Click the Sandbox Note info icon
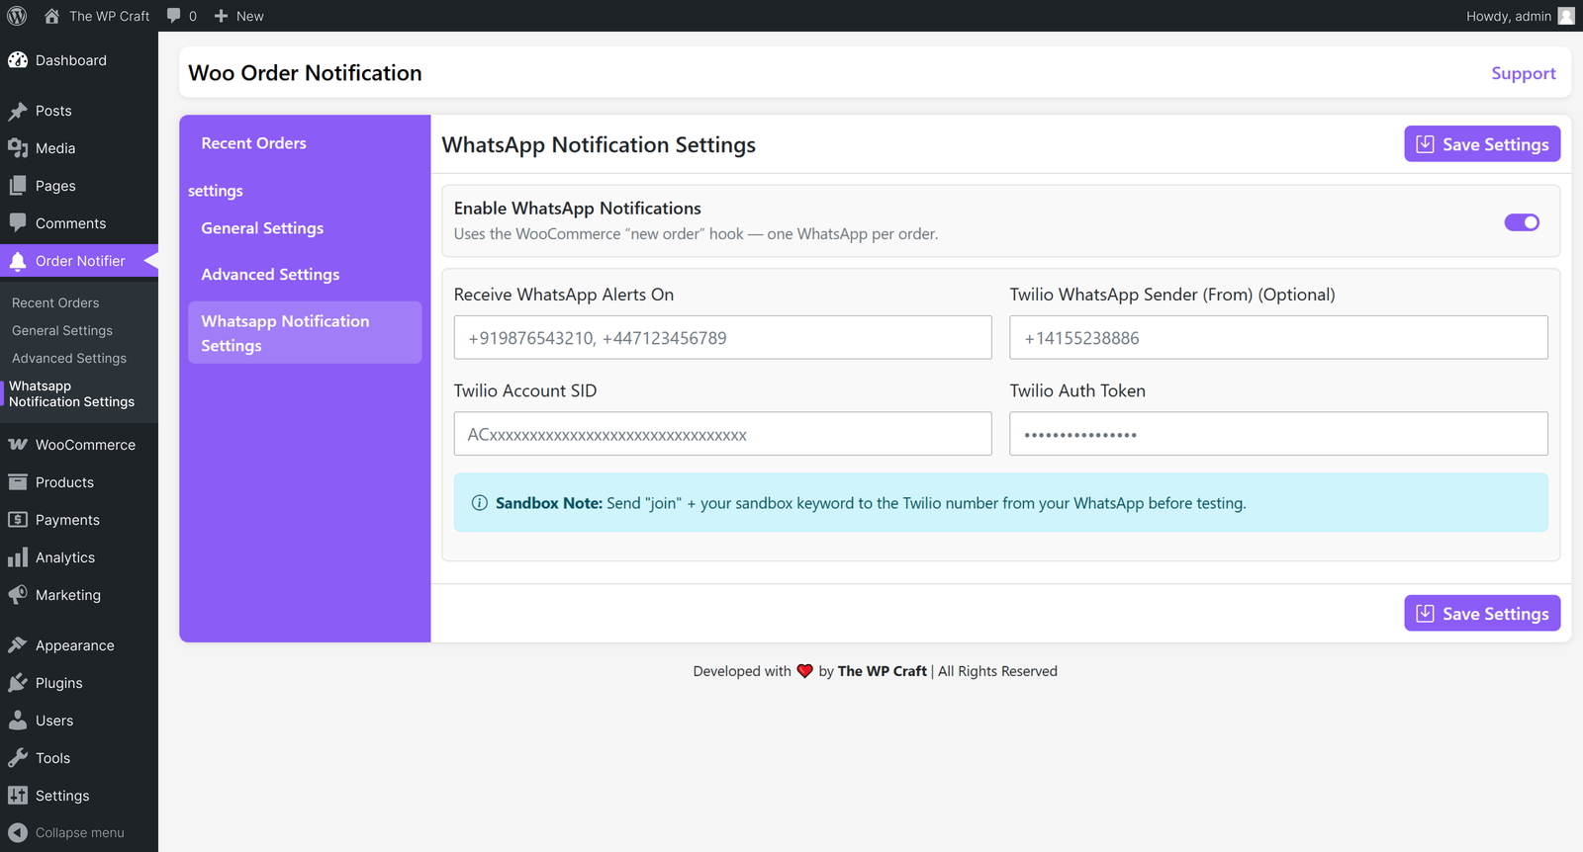The width and height of the screenshot is (1583, 852). (x=480, y=503)
